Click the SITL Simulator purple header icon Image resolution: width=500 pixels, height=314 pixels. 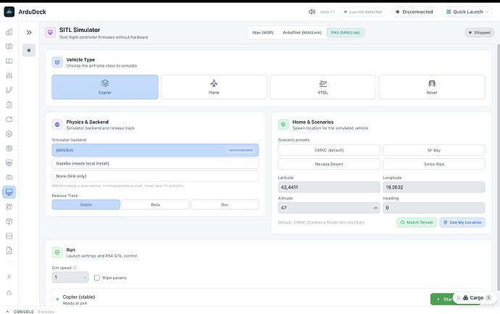pos(51,33)
